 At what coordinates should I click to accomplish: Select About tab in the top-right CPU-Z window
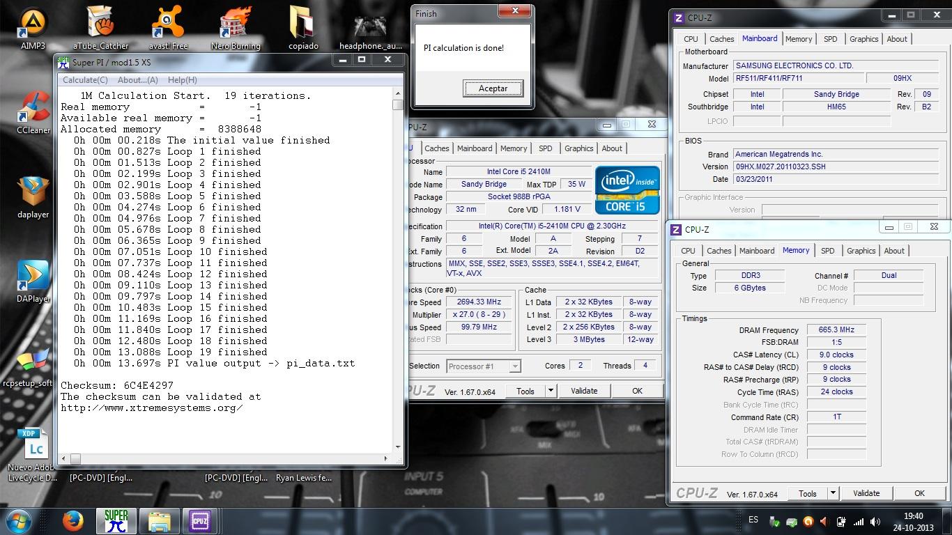coord(897,39)
